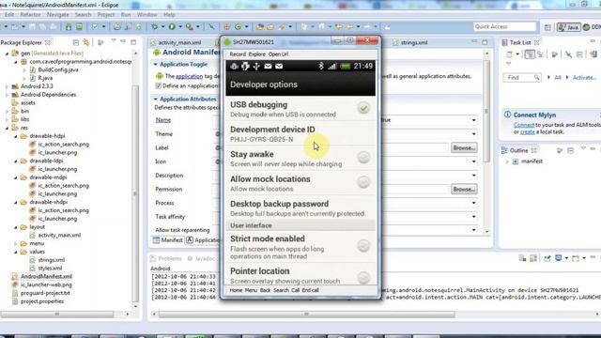601x338 pixels.
Task: Open the Project menu
Action: point(106,15)
